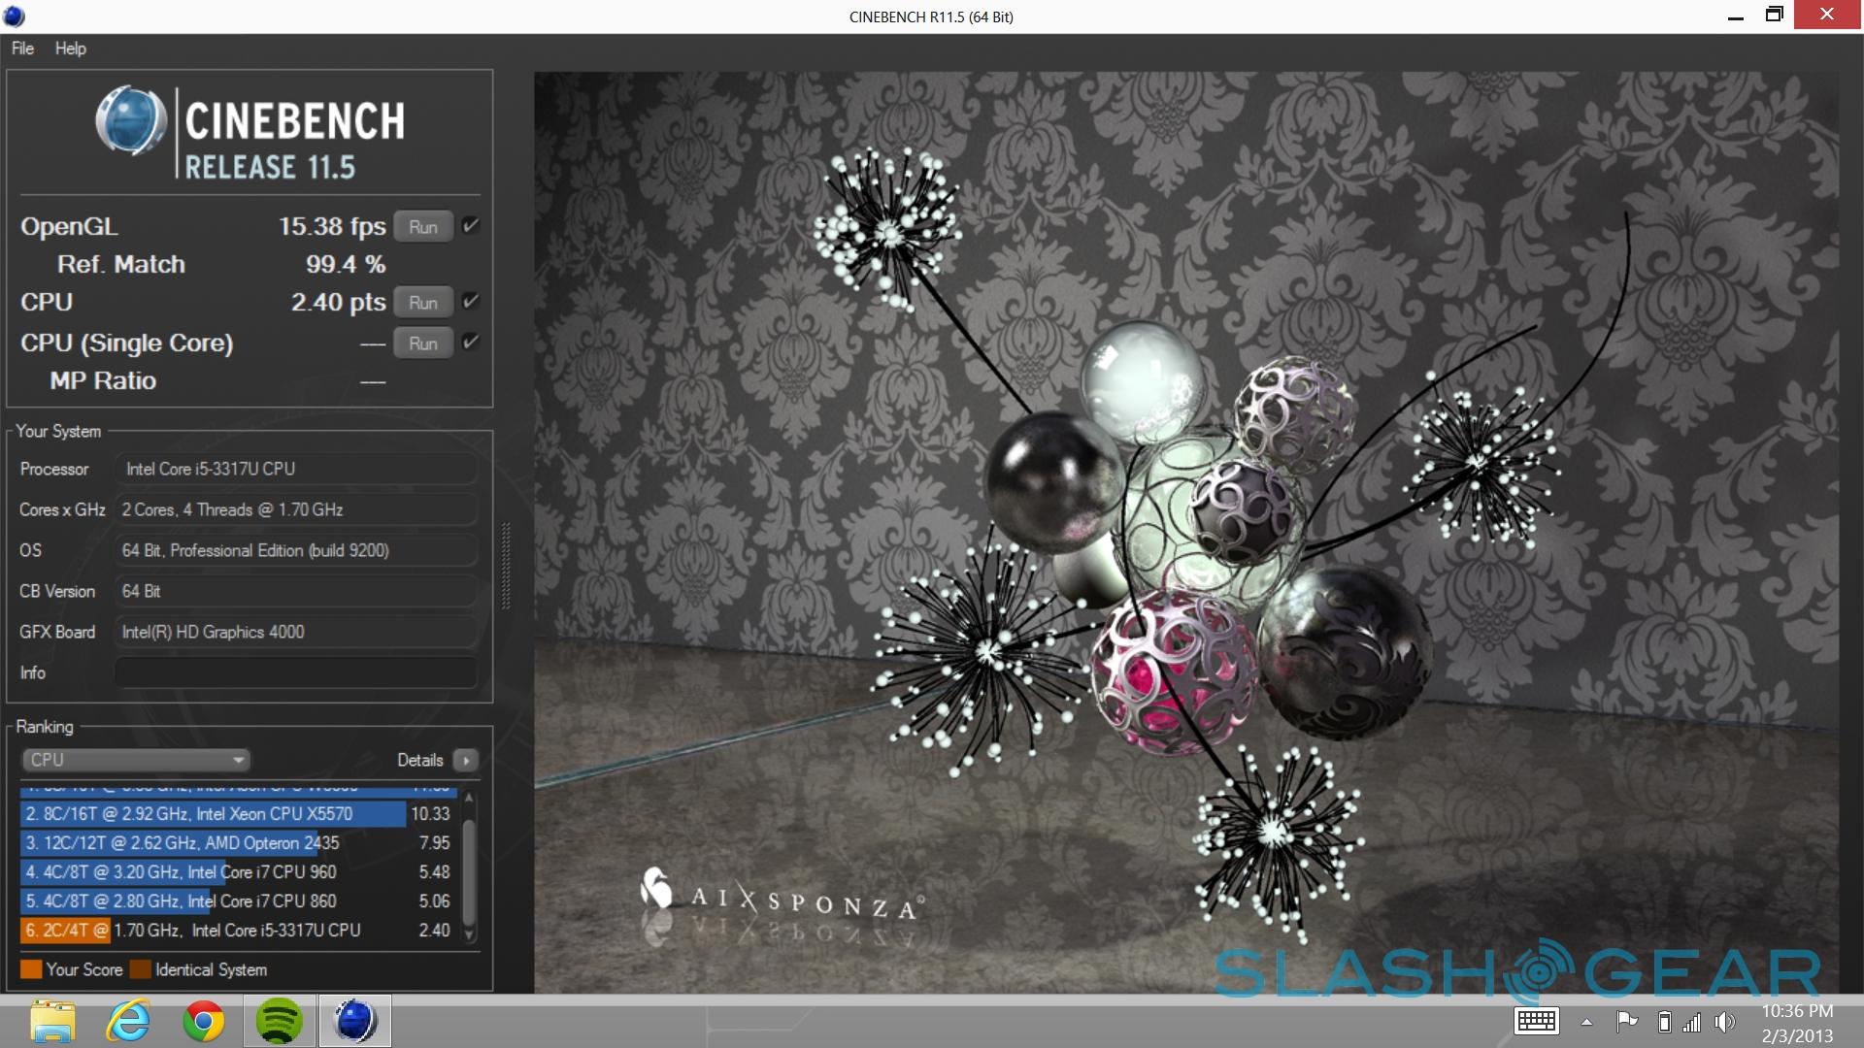Open the touch keyboard tray icon
Screen dimensions: 1864x1048
[x=1536, y=1021]
